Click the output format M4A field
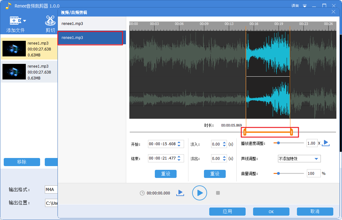This screenshot has height=220, width=342. [51, 189]
